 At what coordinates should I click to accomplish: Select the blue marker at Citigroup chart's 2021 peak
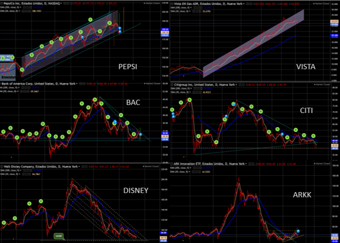pyautogui.click(x=234, y=104)
